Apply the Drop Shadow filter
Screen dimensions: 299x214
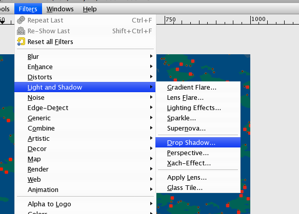(x=198, y=142)
